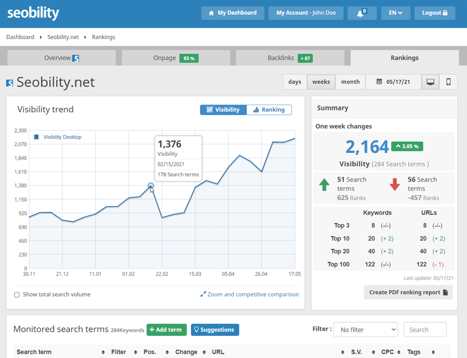Switch to the Ranking chart view

click(x=269, y=110)
